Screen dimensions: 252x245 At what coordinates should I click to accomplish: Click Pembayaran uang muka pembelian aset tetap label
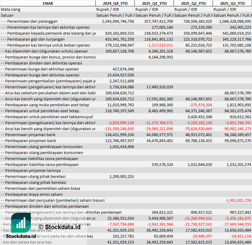47,105
